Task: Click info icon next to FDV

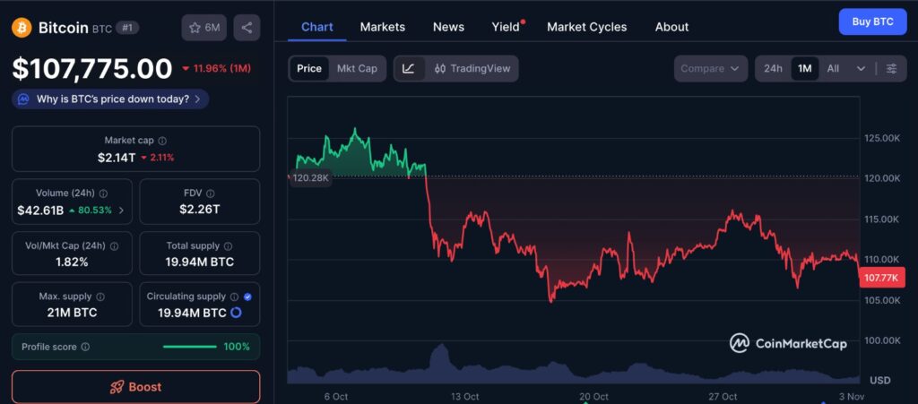Action: [211, 193]
